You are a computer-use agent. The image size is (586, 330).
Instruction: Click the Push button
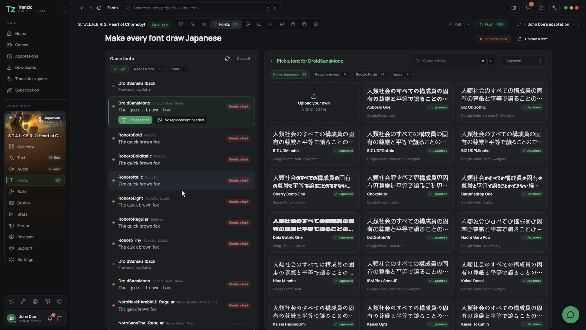point(492,24)
